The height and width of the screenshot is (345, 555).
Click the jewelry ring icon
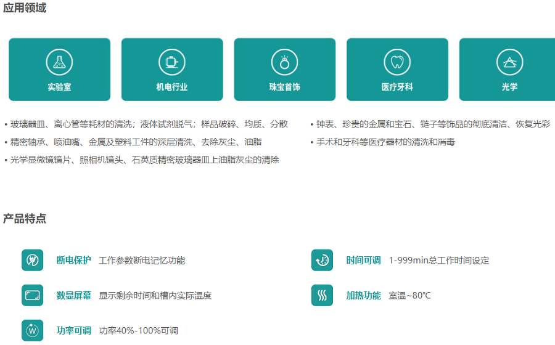coord(284,62)
